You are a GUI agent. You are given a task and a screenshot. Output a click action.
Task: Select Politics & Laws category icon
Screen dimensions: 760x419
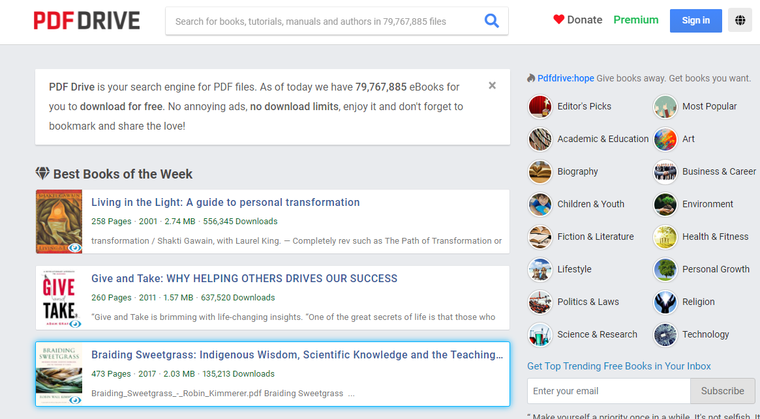pyautogui.click(x=540, y=302)
